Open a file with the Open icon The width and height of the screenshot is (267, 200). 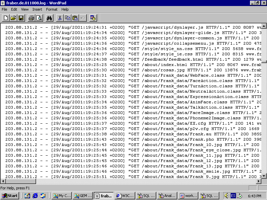tap(13, 18)
